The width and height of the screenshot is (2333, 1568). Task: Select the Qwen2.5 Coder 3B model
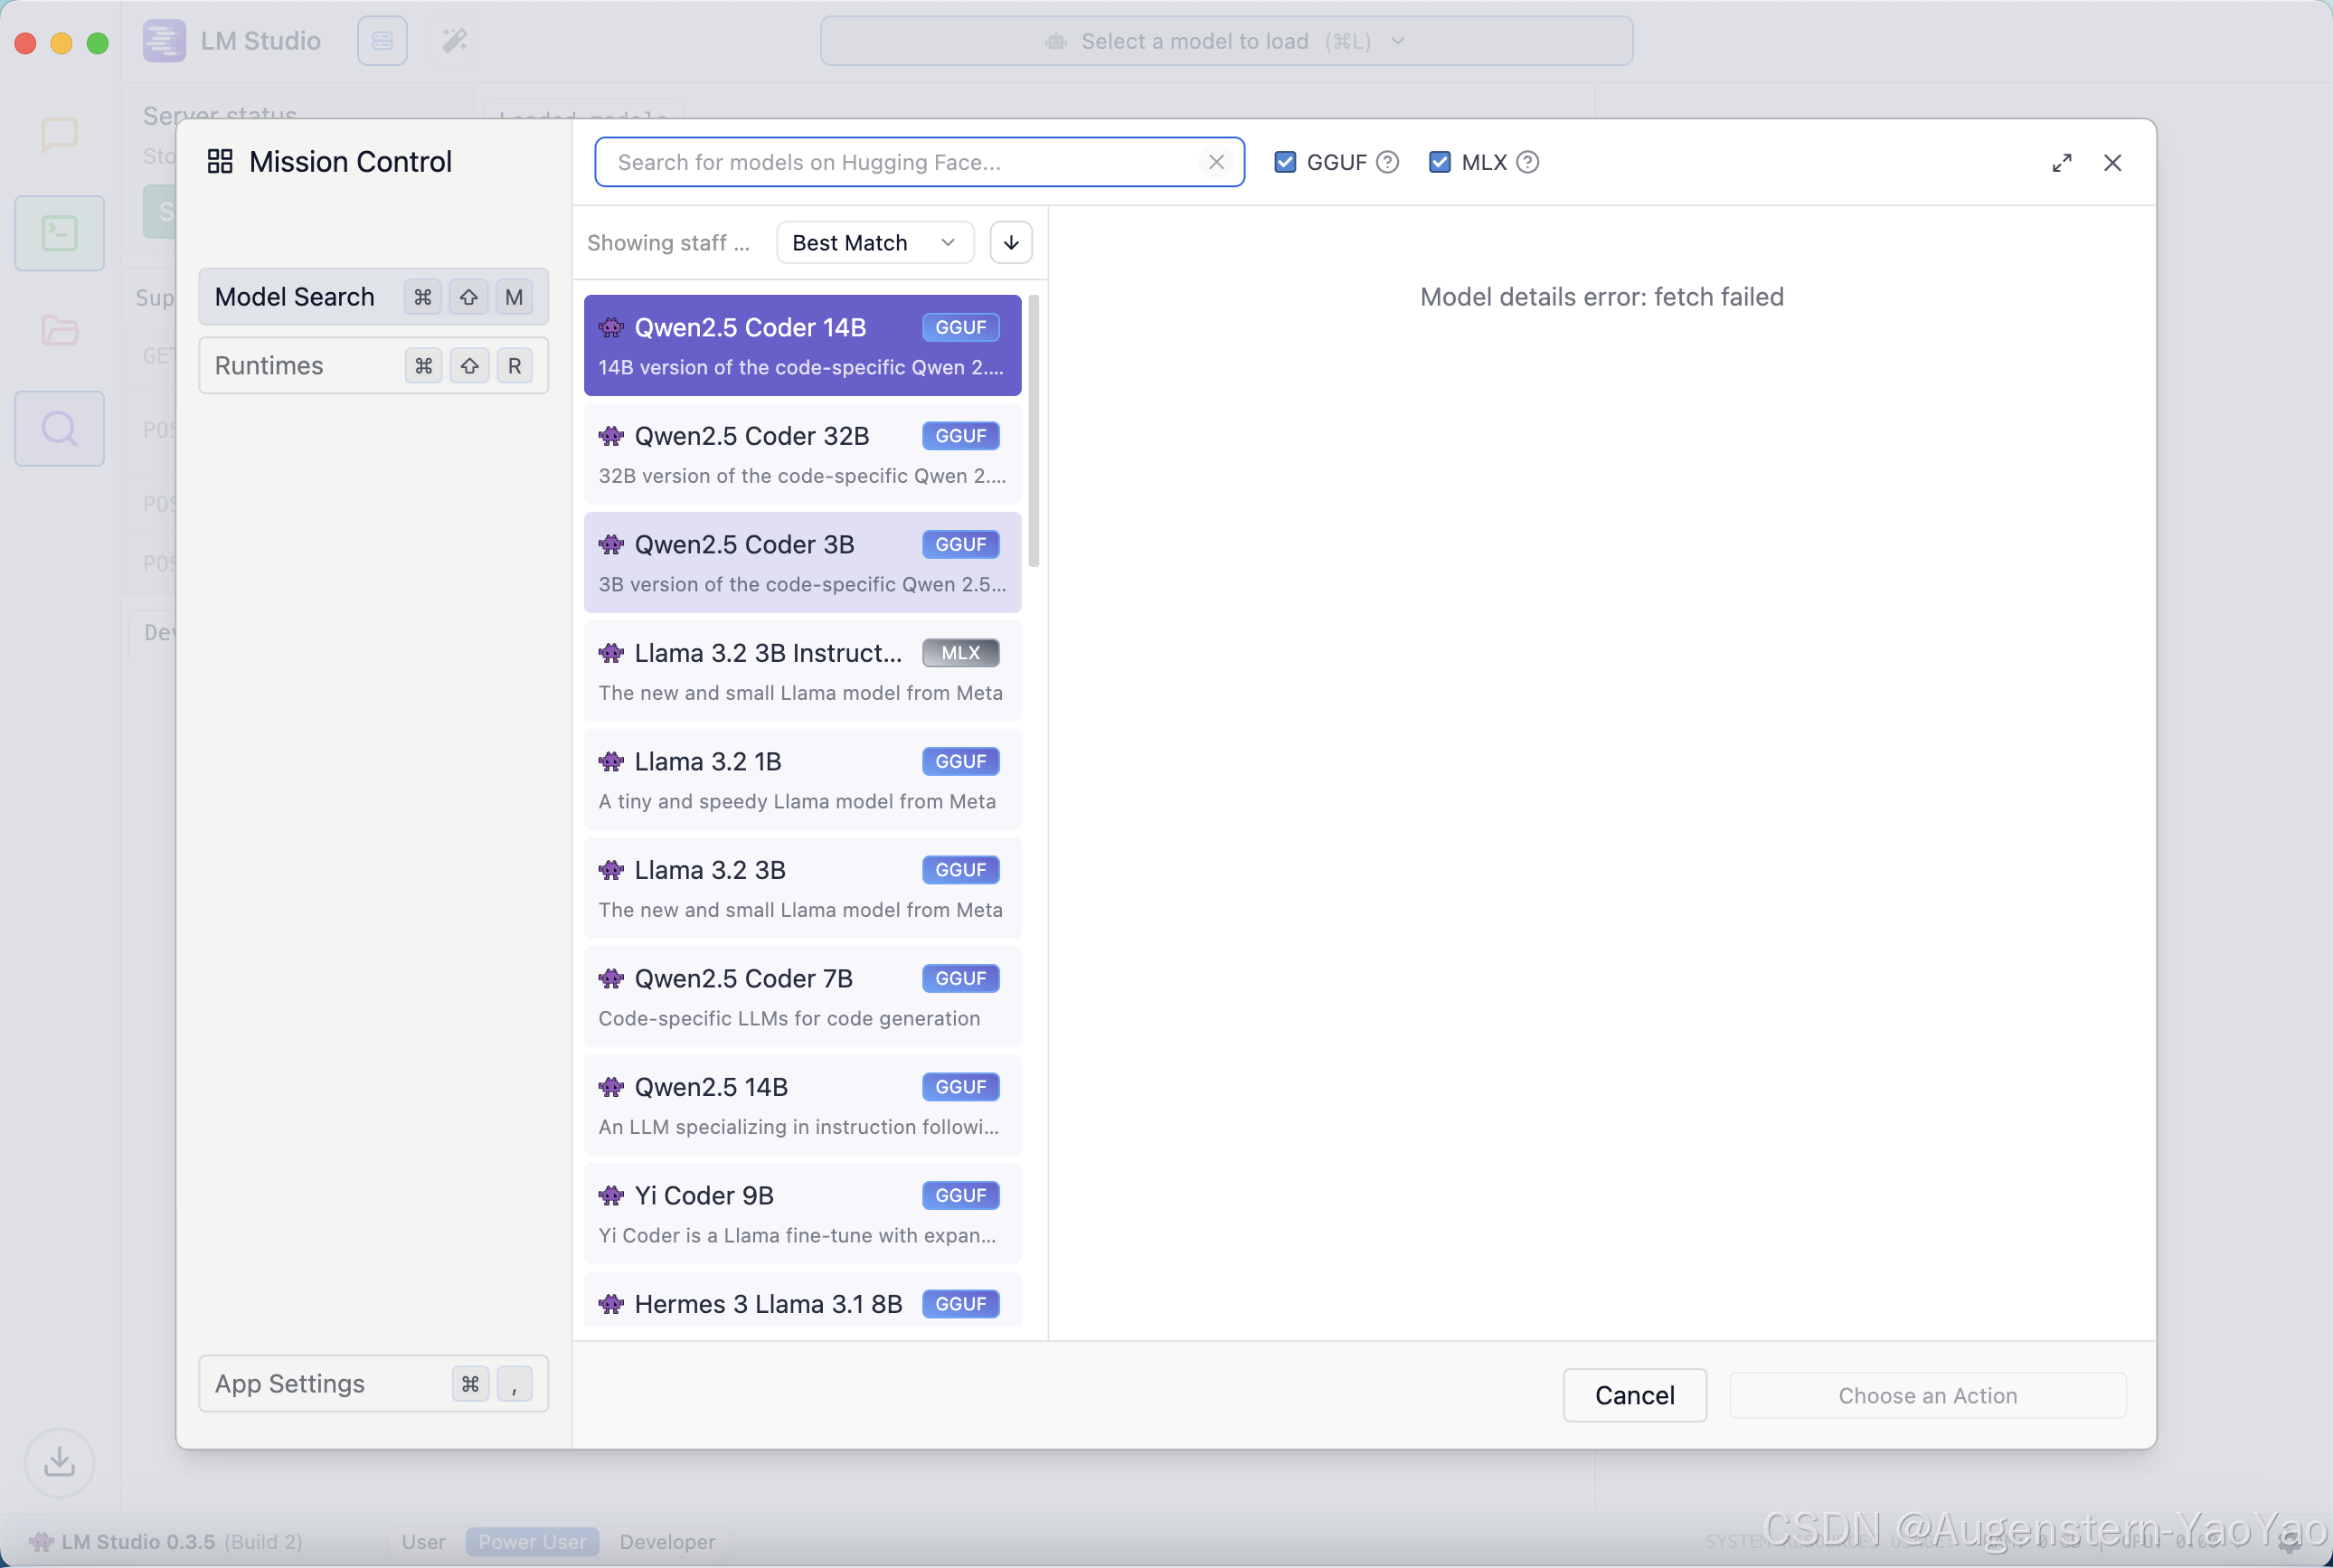pos(802,562)
